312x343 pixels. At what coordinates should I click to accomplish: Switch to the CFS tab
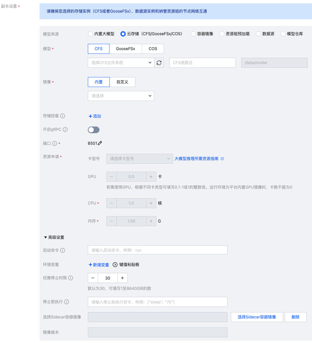[98, 49]
